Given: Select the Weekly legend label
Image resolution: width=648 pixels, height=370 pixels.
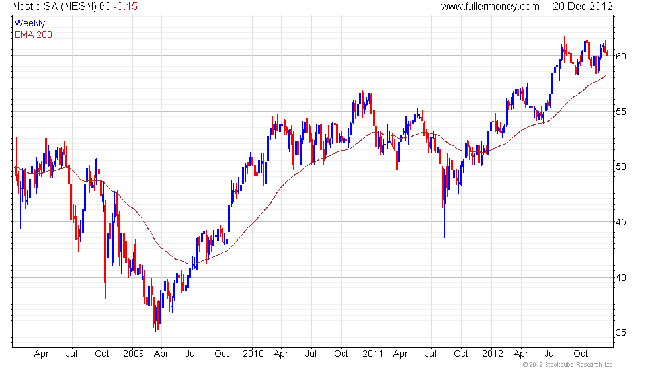Looking at the screenshot, I should (29, 24).
